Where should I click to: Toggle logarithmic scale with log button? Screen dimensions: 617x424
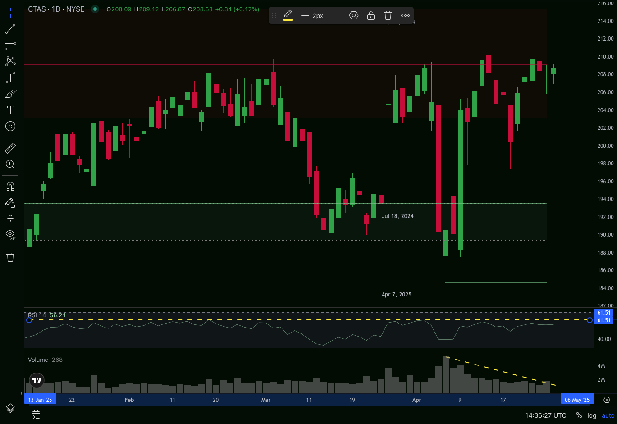point(592,415)
